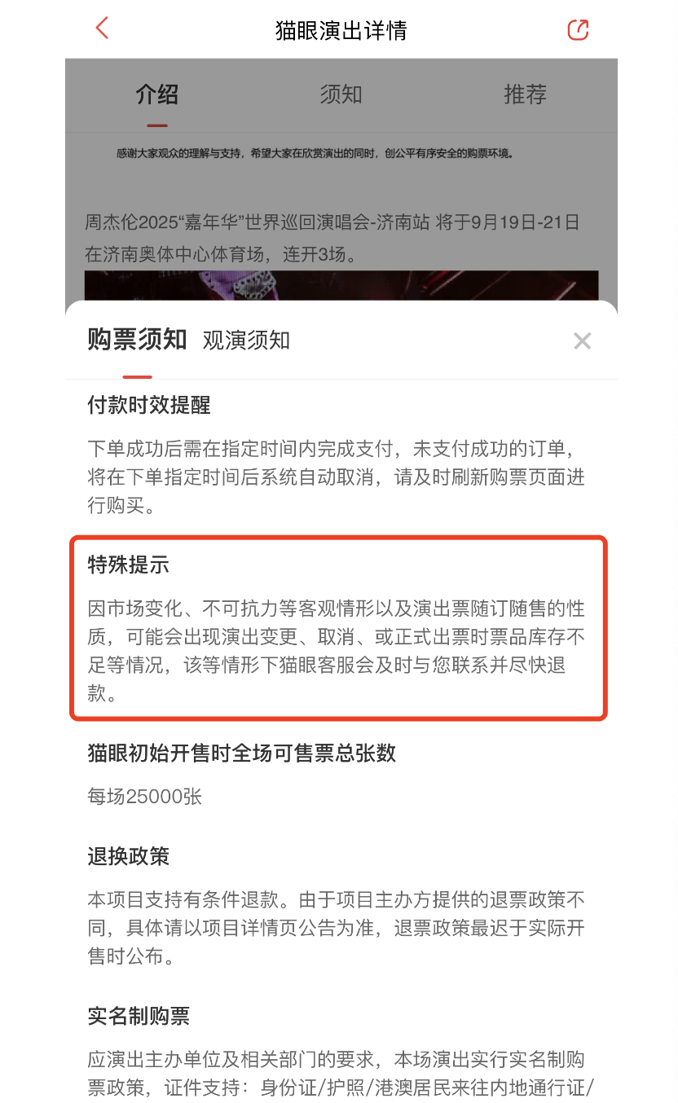Select the 购票须知 sheet tab
678x1103 pixels.
coord(138,339)
